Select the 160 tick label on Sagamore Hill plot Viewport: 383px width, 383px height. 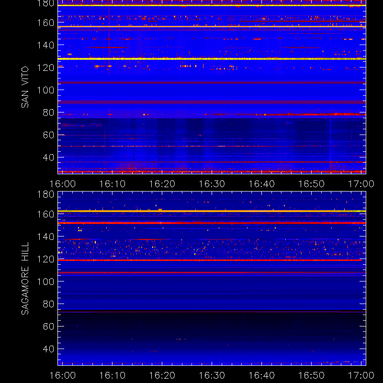pos(45,214)
